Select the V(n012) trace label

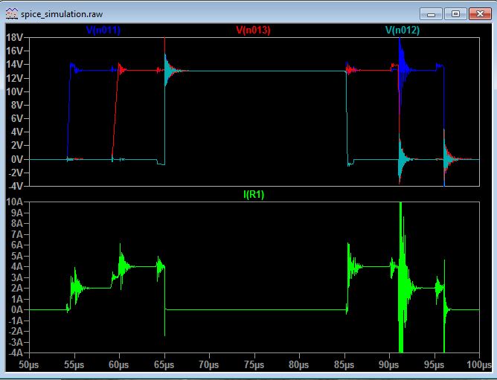(x=403, y=30)
